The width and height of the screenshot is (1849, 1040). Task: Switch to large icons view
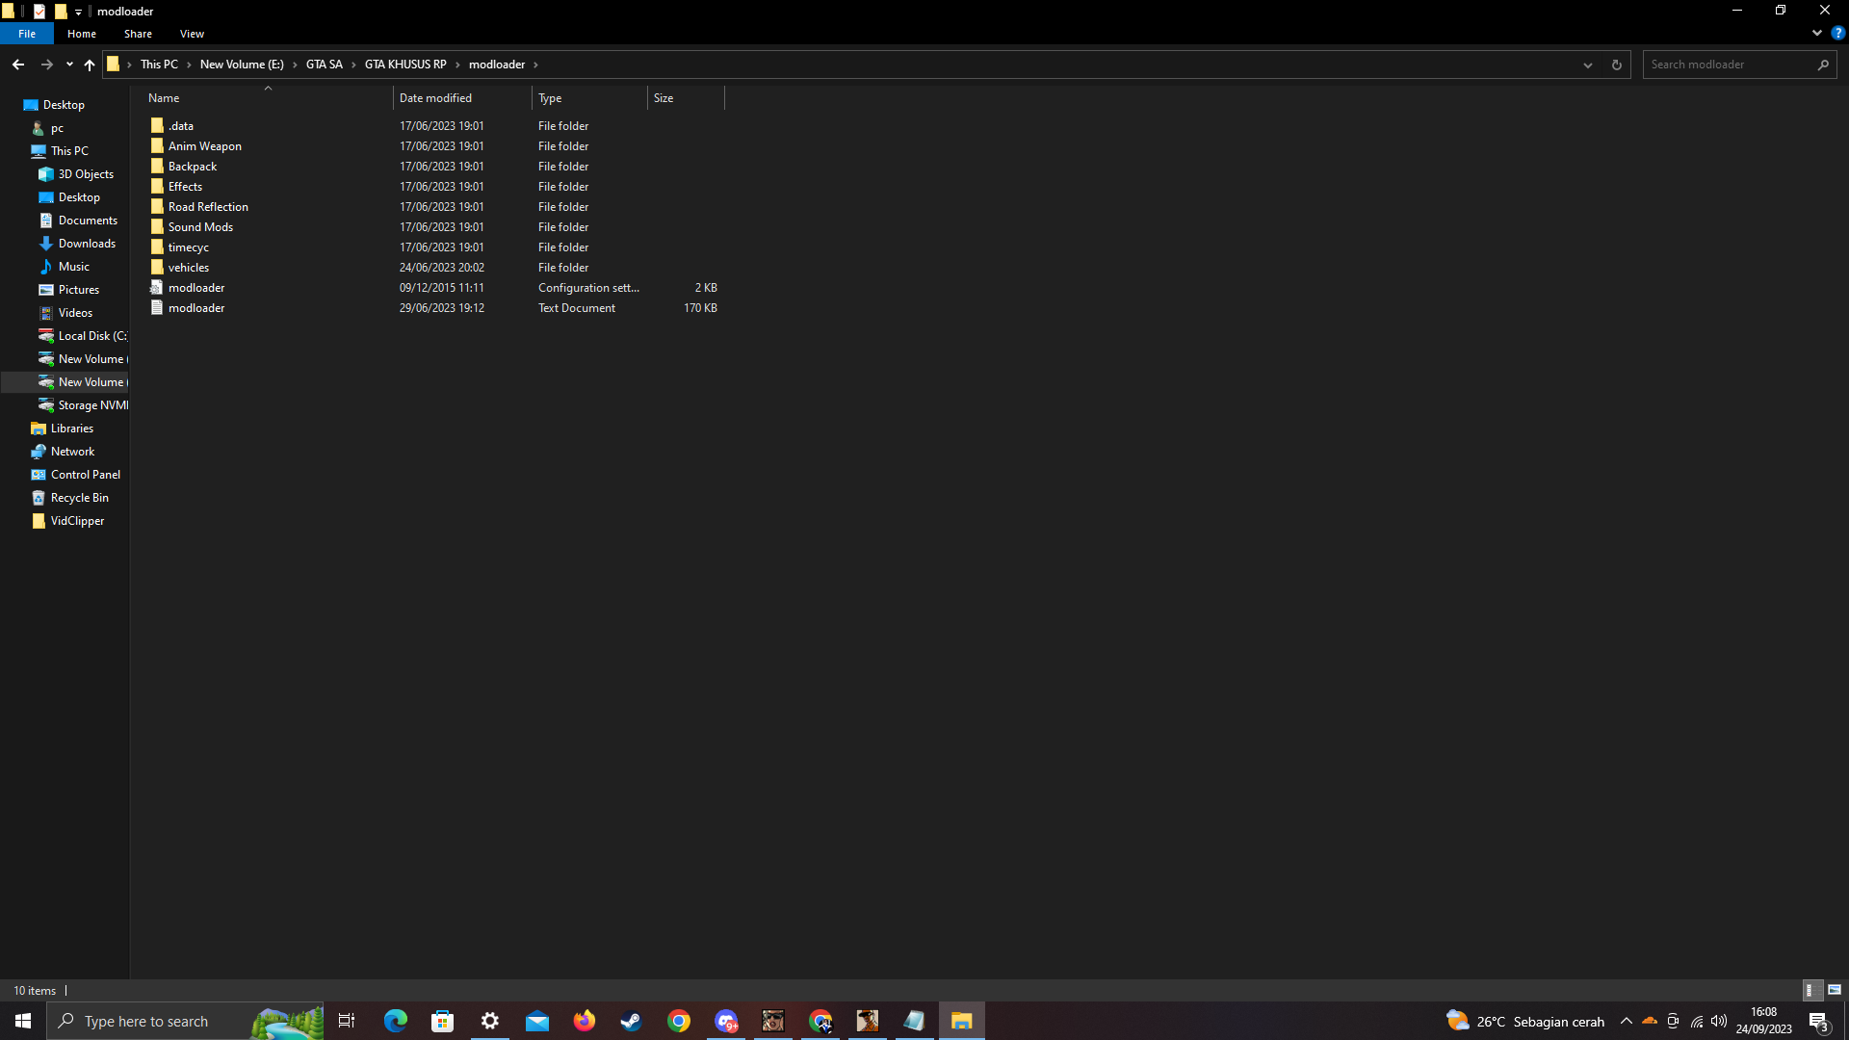[1835, 990]
